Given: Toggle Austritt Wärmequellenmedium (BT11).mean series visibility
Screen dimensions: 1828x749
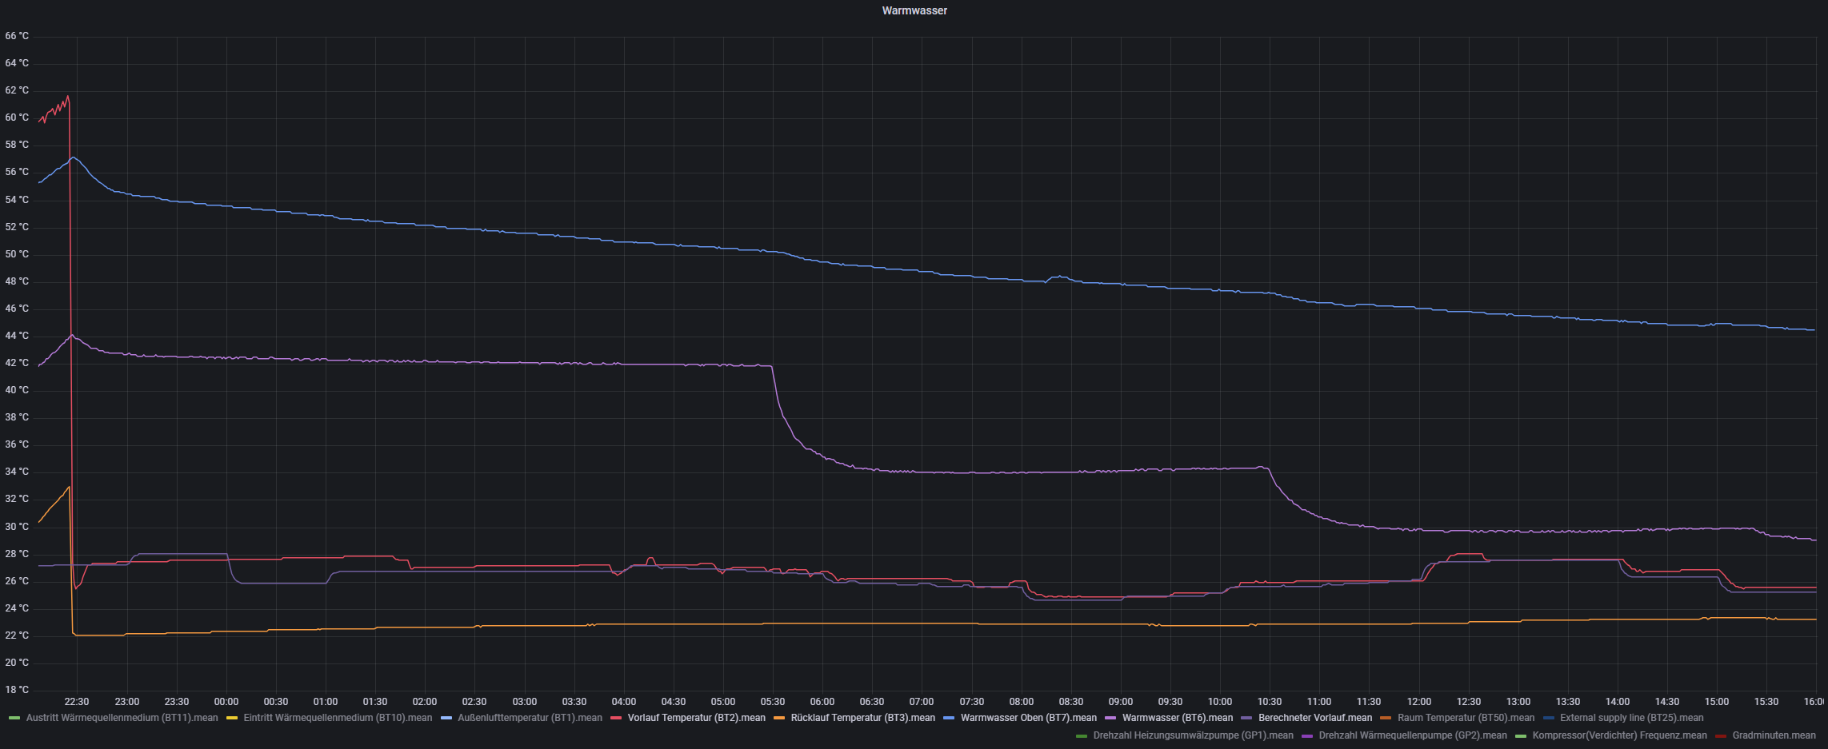Looking at the screenshot, I should point(122,718).
